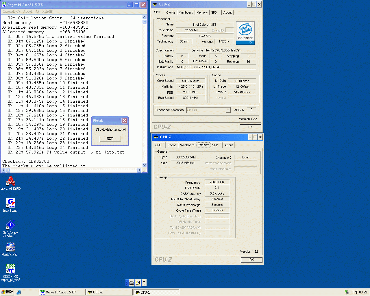Switch to CPU tab in lower CPU-Z window

tap(158, 145)
